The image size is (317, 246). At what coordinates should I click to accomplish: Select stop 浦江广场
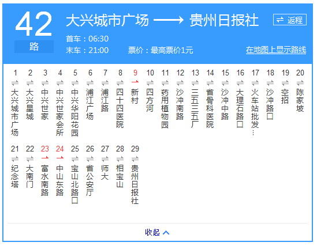click(x=90, y=104)
